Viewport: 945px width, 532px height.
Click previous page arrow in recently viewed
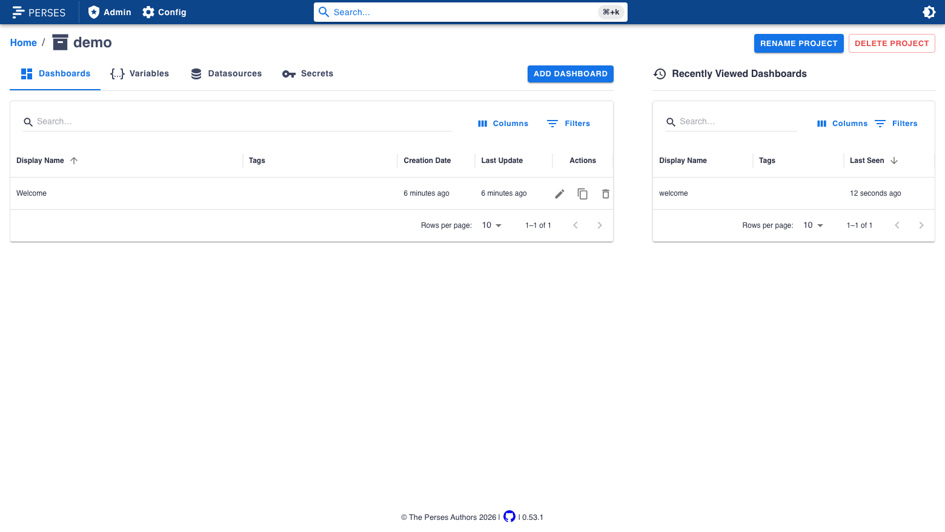point(897,225)
